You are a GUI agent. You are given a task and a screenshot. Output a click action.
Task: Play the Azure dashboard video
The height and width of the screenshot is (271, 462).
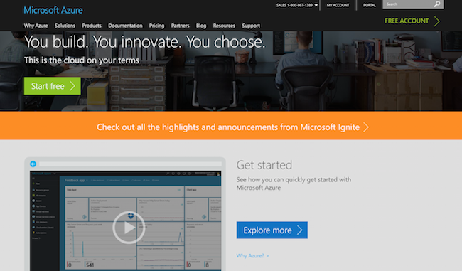point(129,228)
